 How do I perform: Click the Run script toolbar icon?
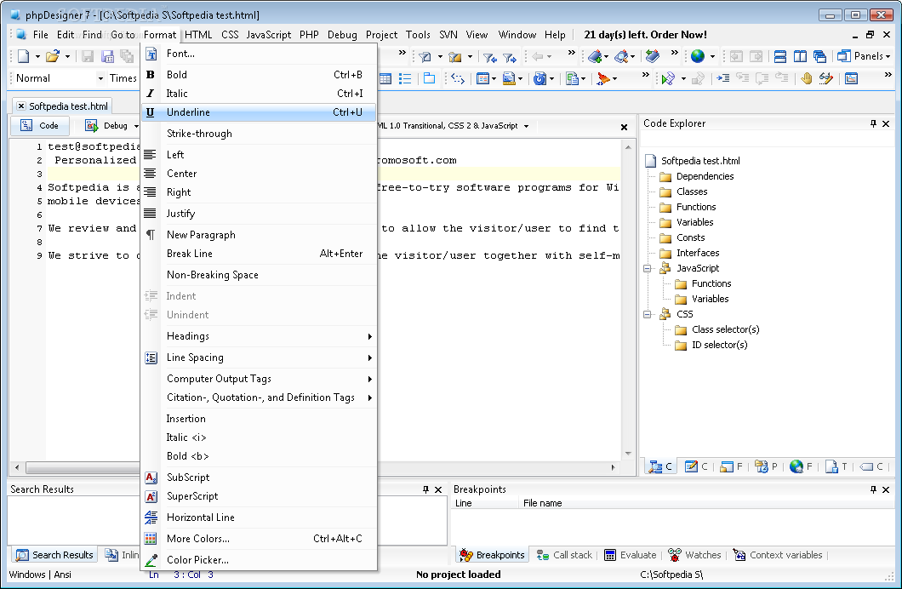667,78
